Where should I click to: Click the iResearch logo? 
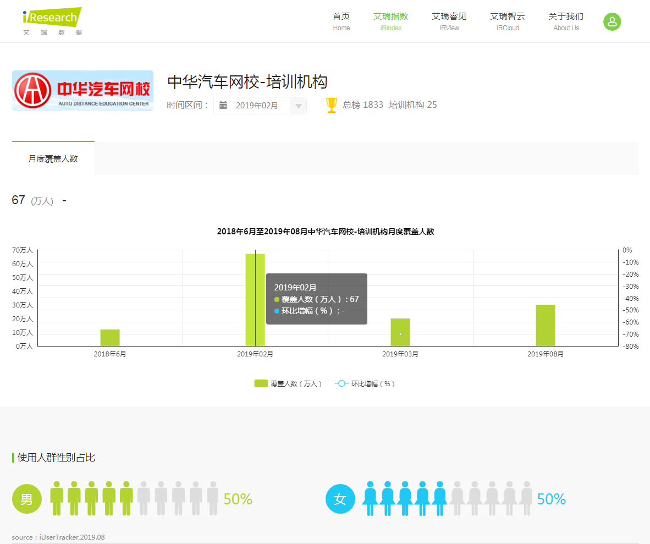(52, 21)
